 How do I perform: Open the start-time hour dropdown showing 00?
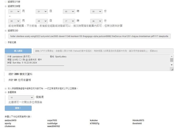[69, 11]
